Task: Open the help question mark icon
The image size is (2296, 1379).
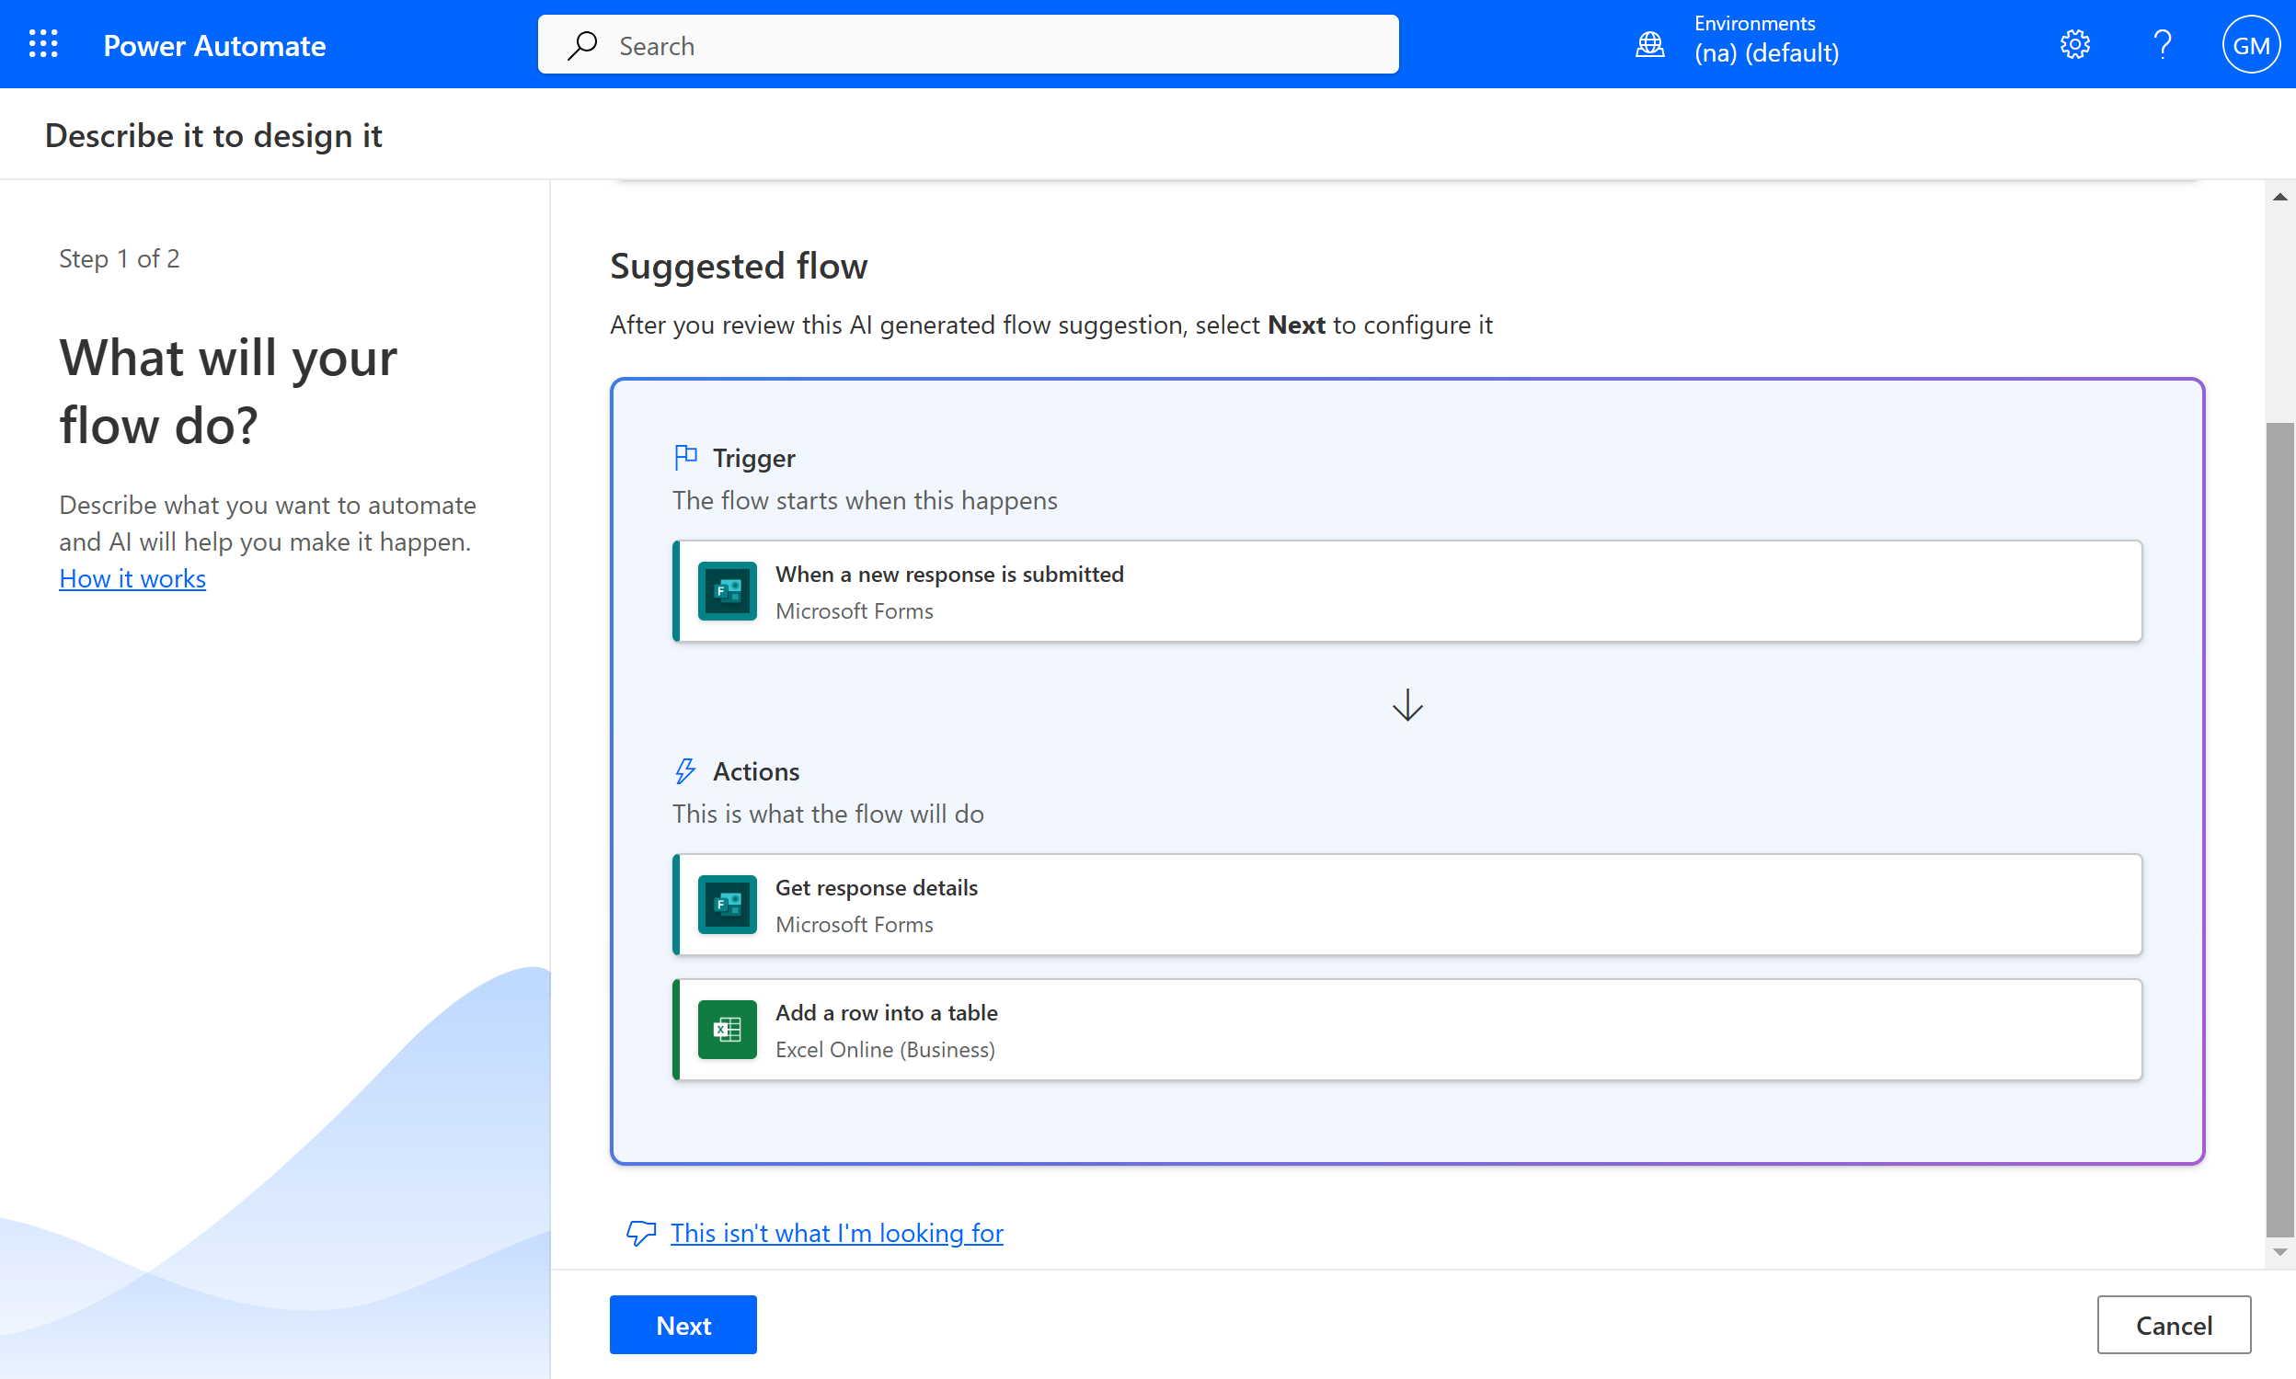Action: 2162,44
